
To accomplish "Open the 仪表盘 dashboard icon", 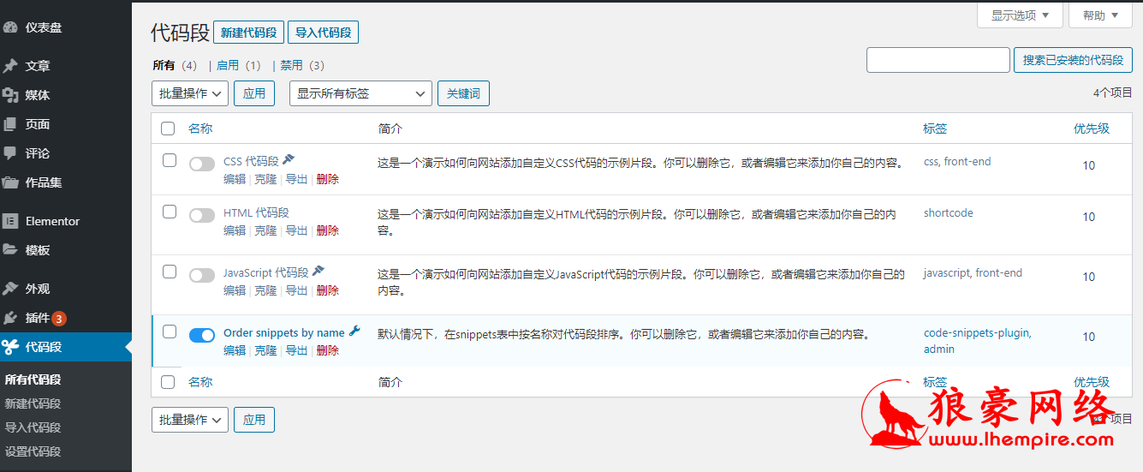I will point(10,27).
